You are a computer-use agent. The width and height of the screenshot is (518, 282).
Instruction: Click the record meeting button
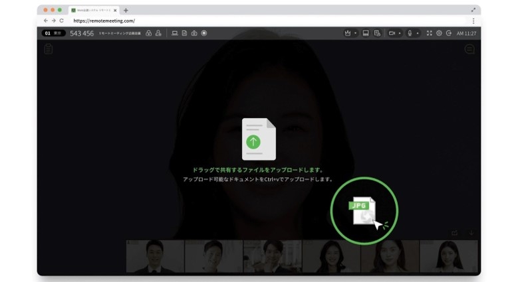click(204, 33)
